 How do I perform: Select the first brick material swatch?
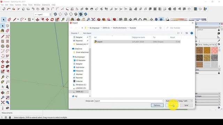coord(200,50)
